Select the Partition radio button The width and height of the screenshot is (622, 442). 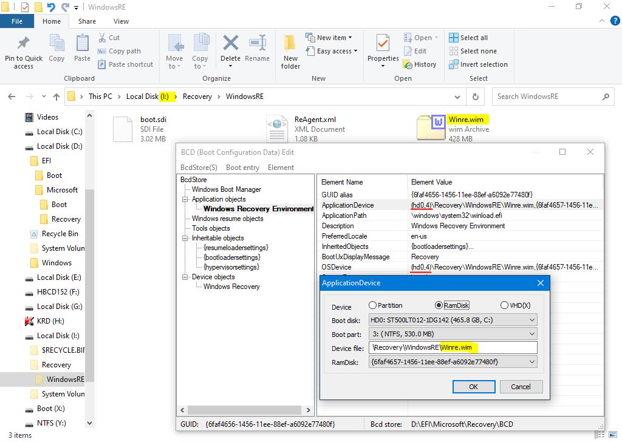point(373,305)
